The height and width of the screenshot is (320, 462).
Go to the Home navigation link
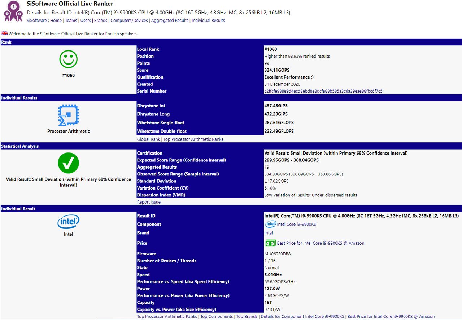coord(56,21)
